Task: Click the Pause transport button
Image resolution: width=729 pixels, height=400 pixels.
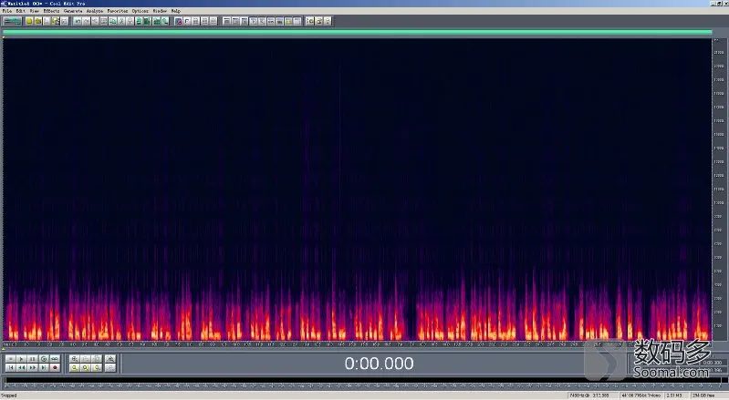Action: (33, 359)
